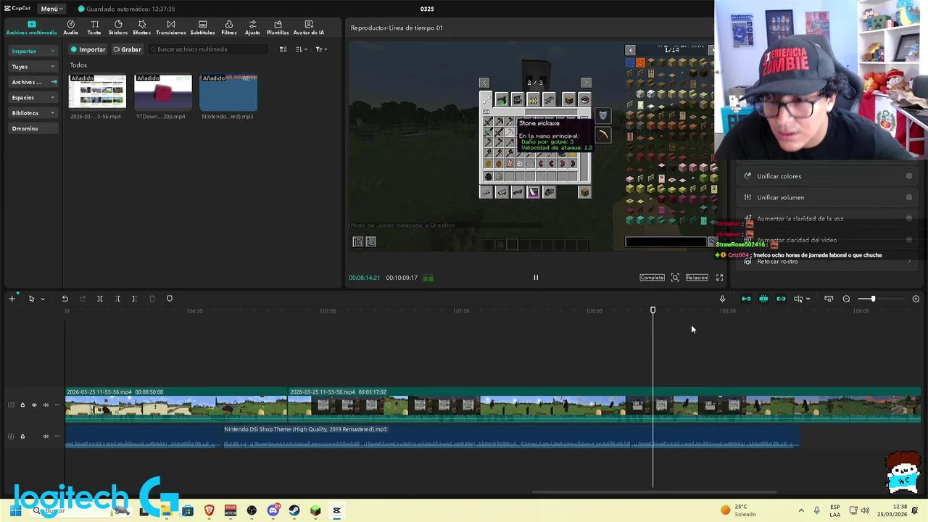
Task: Open the Audio panel
Action: pyautogui.click(x=70, y=28)
